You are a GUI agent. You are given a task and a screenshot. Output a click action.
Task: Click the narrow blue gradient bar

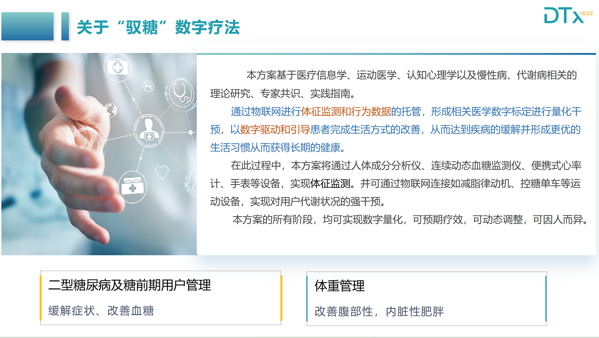65,26
